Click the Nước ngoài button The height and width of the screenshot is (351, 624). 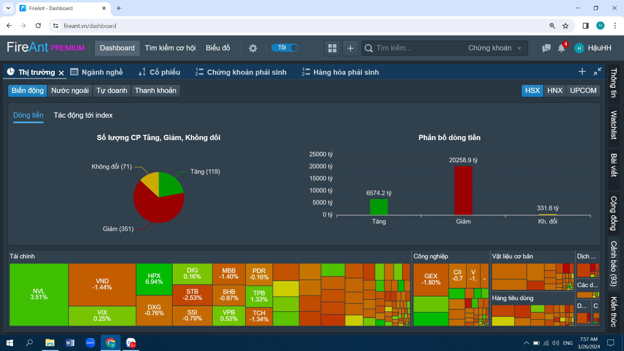(x=70, y=90)
